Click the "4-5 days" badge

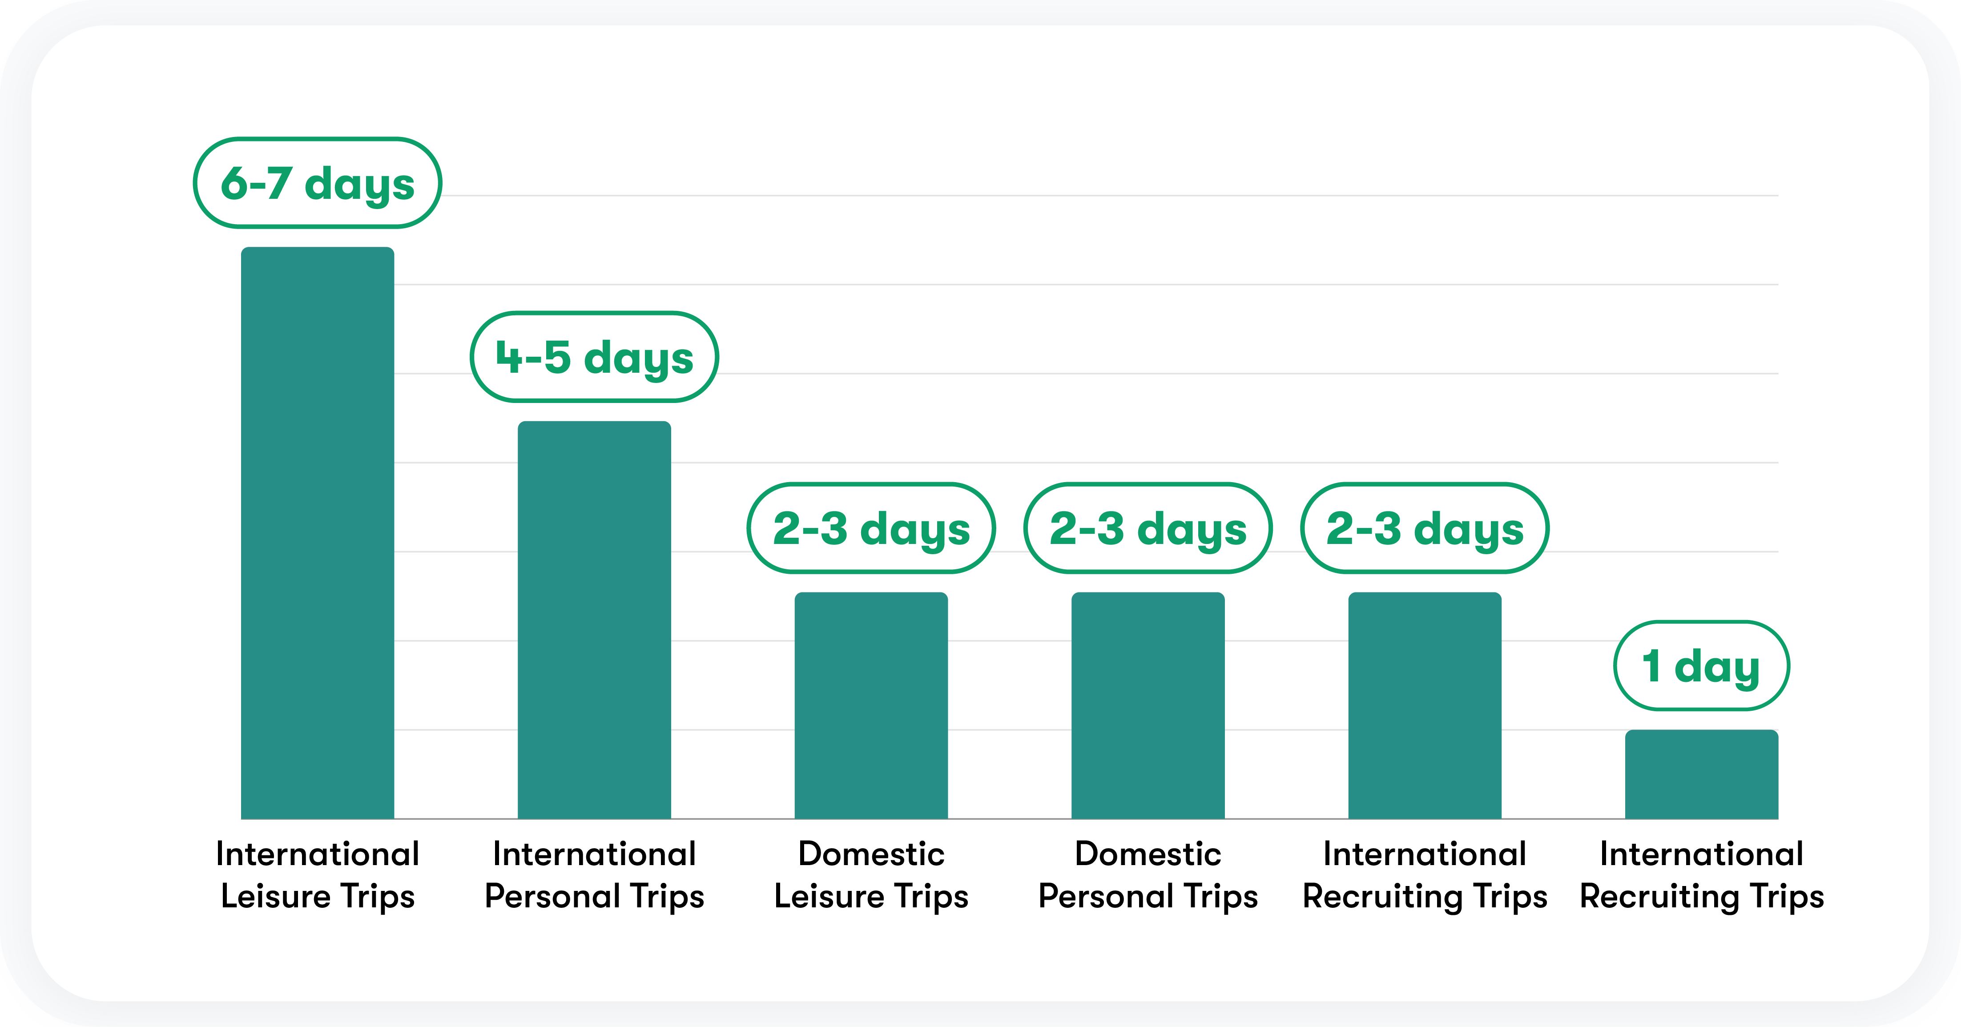pyautogui.click(x=594, y=357)
